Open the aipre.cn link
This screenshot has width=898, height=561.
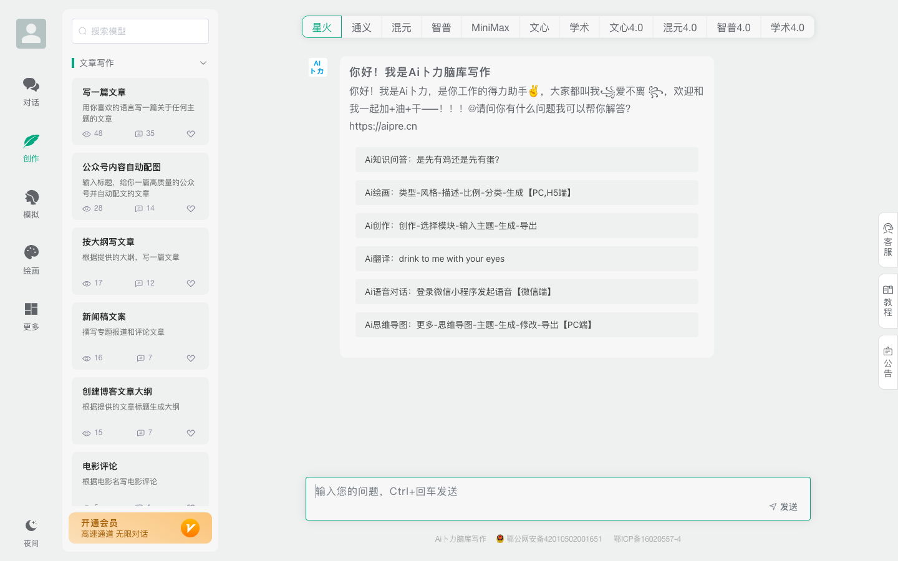(382, 126)
